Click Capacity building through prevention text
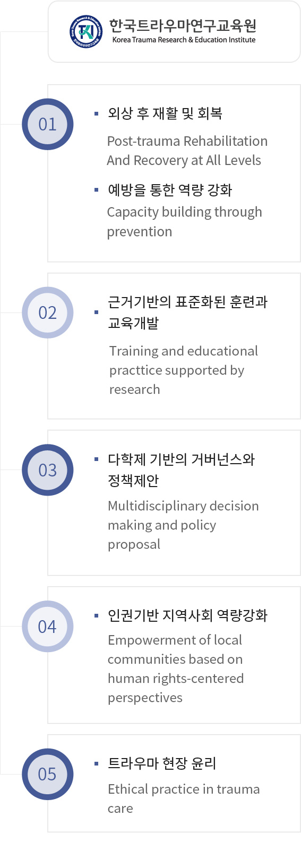The image size is (301, 856). click(x=184, y=221)
